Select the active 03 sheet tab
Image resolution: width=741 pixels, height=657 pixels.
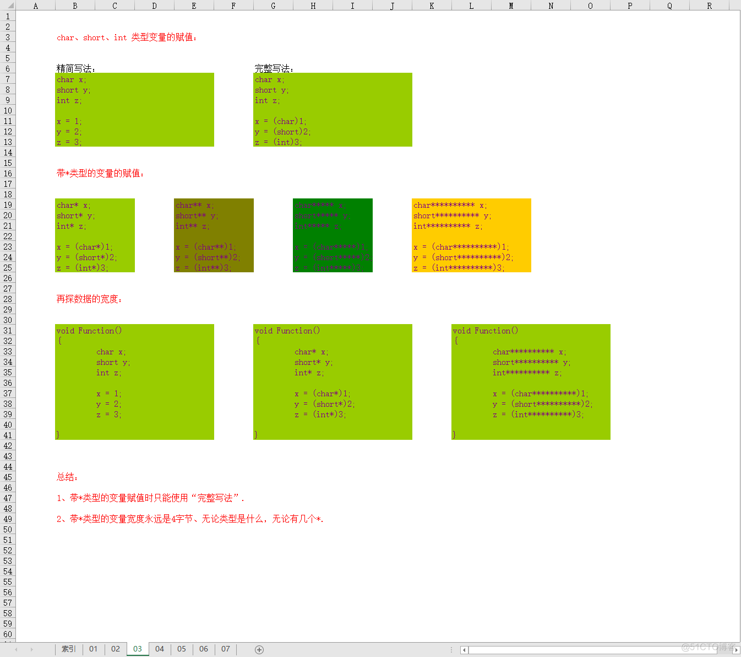coord(138,649)
